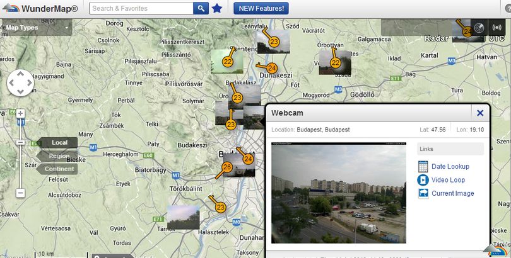Focus the Search & Favorites field
The height and width of the screenshot is (258, 511).
coord(141,8)
